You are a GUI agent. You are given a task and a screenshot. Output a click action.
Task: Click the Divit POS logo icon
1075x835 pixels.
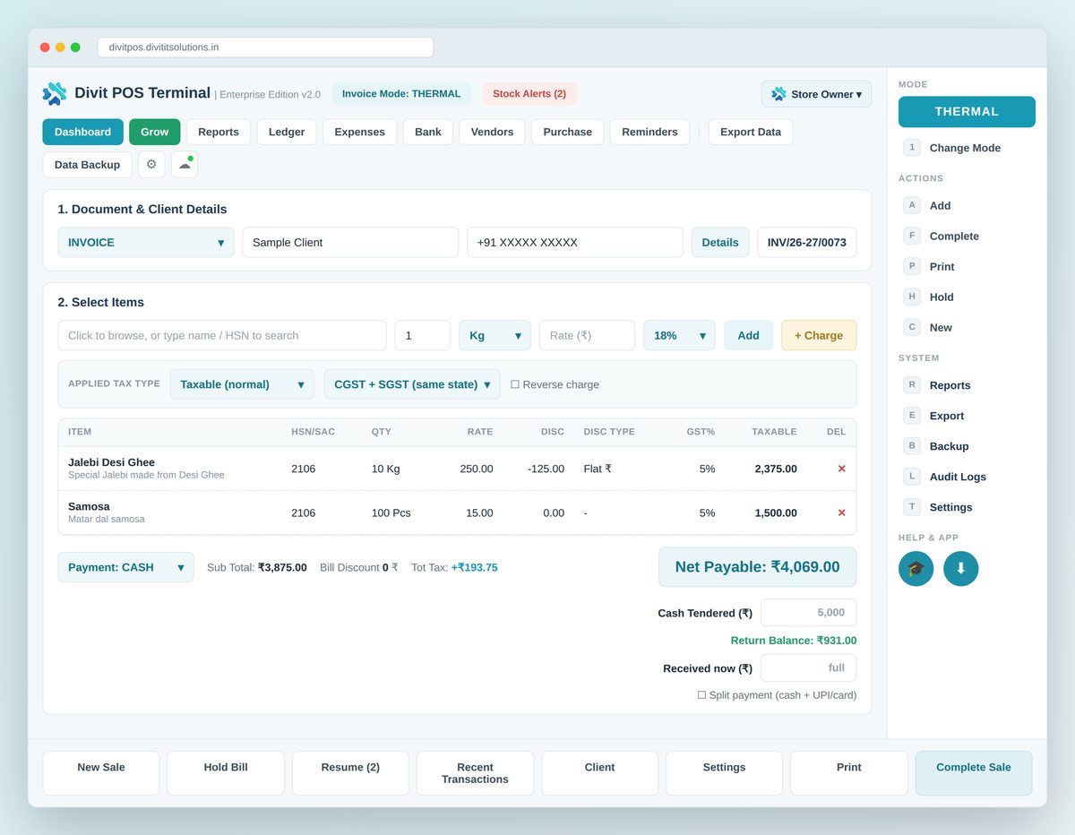[55, 93]
